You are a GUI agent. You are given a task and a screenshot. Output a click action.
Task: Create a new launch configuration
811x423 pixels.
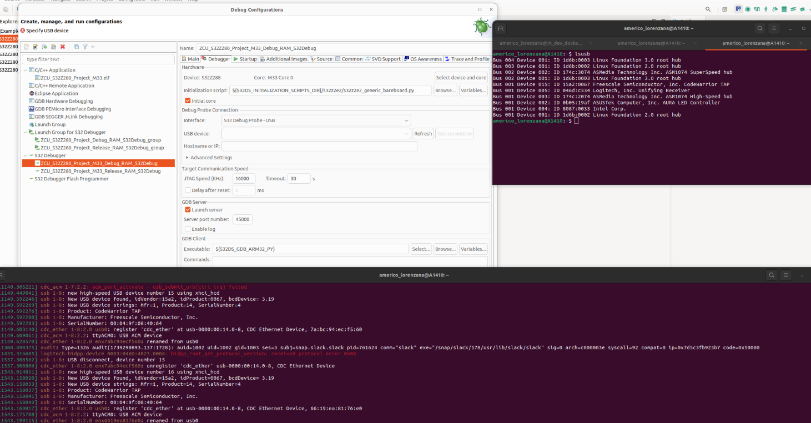(26, 47)
